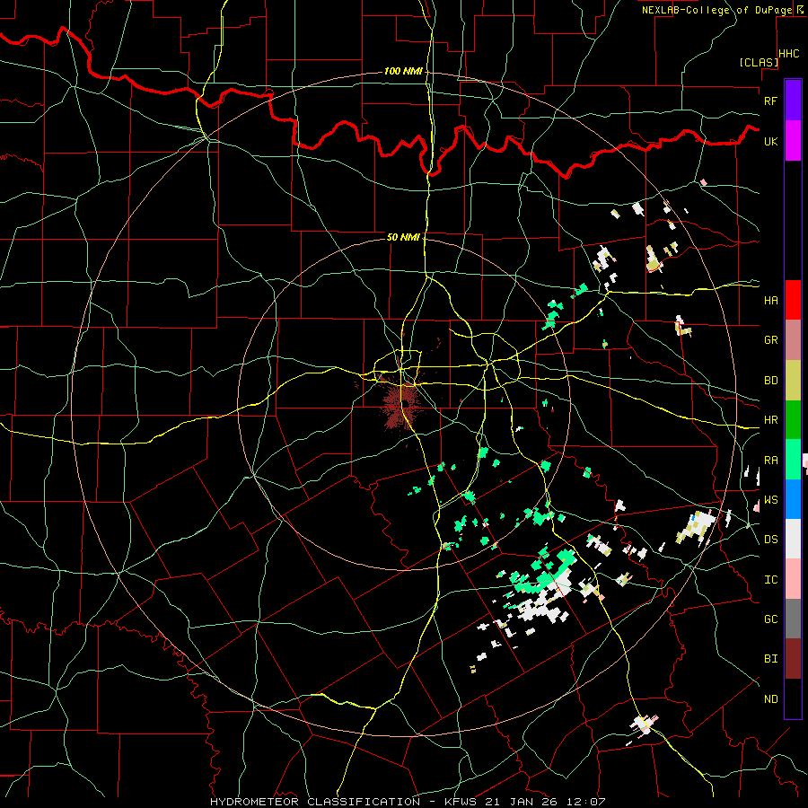Click the UK magenta legend swatch
This screenshot has width=808, height=808.
point(793,141)
